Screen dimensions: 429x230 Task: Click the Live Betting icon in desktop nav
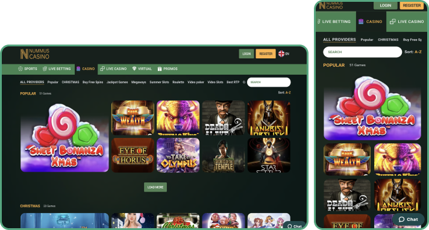(45, 69)
